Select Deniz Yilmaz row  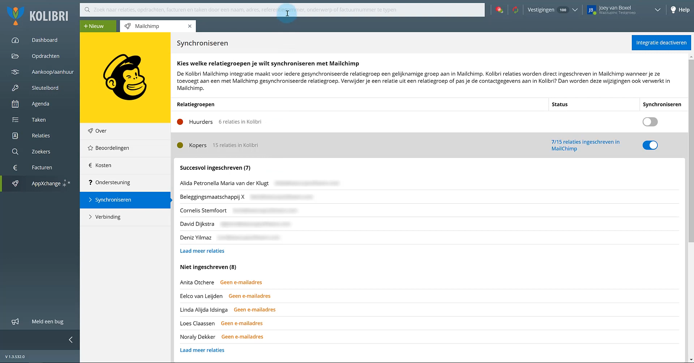click(x=429, y=237)
